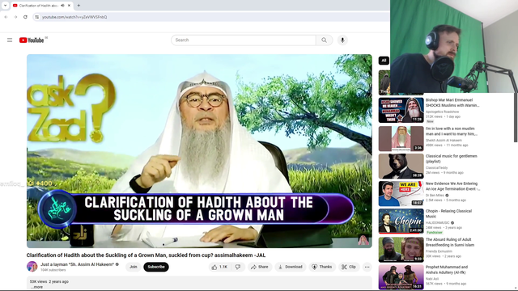Open the YouTube hamburger guide menu
Image resolution: width=518 pixels, height=291 pixels.
[10, 40]
